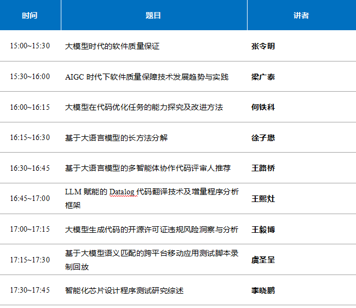Viewport: 356px width, 308px height.
Task: Select speaker name 徐子懋
Action: click(263, 138)
